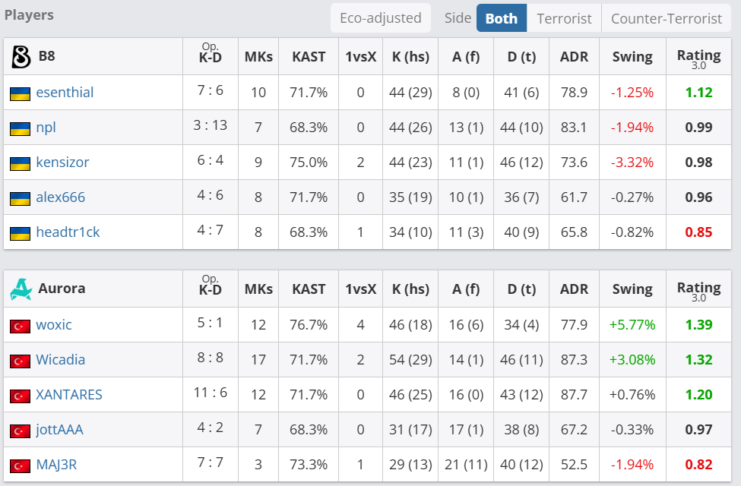Click the Aurora team name header

pyautogui.click(x=62, y=289)
